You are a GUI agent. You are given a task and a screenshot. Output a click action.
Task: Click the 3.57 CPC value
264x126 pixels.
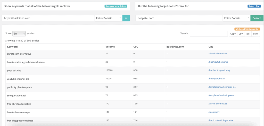[135, 87]
